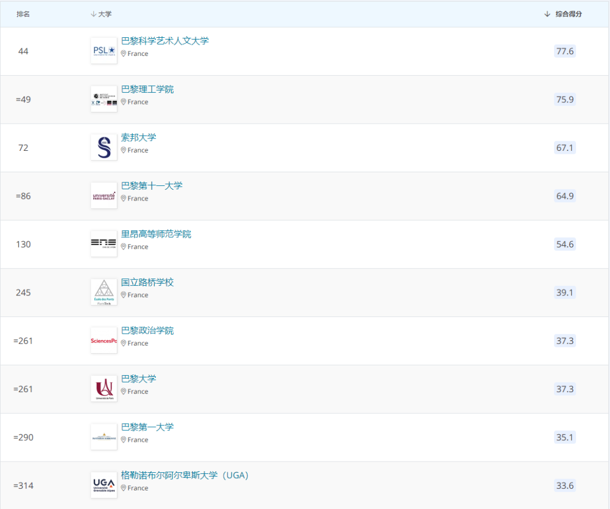Click the Université de Paris logo
Image resolution: width=610 pixels, height=509 pixels.
104,389
